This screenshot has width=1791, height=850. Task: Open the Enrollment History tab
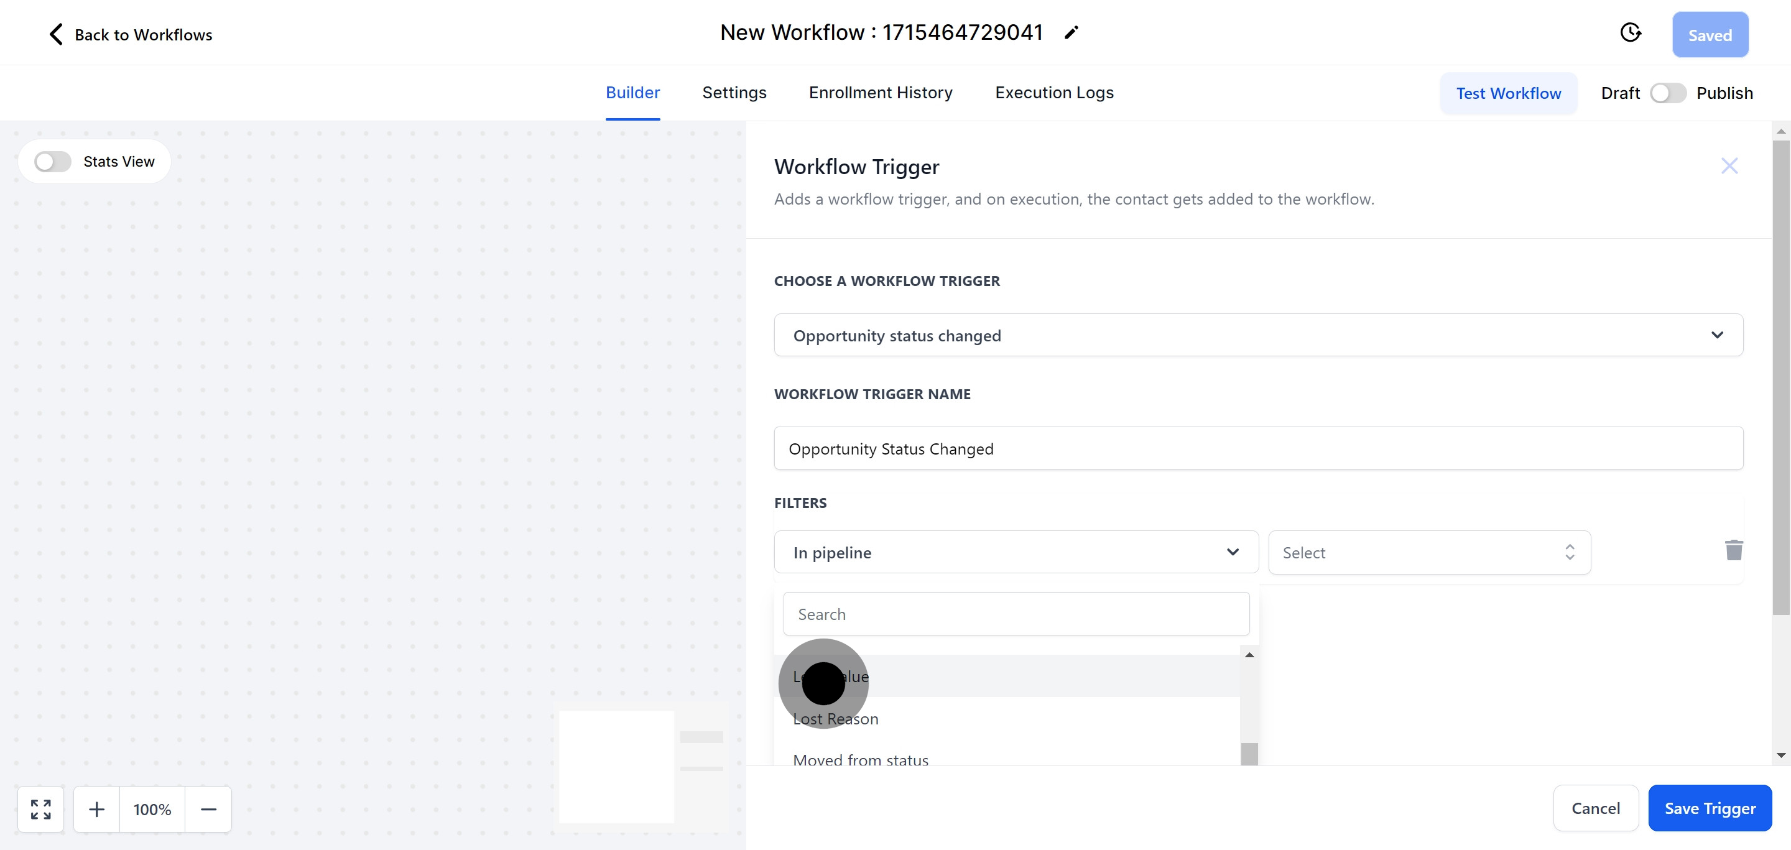(x=880, y=93)
